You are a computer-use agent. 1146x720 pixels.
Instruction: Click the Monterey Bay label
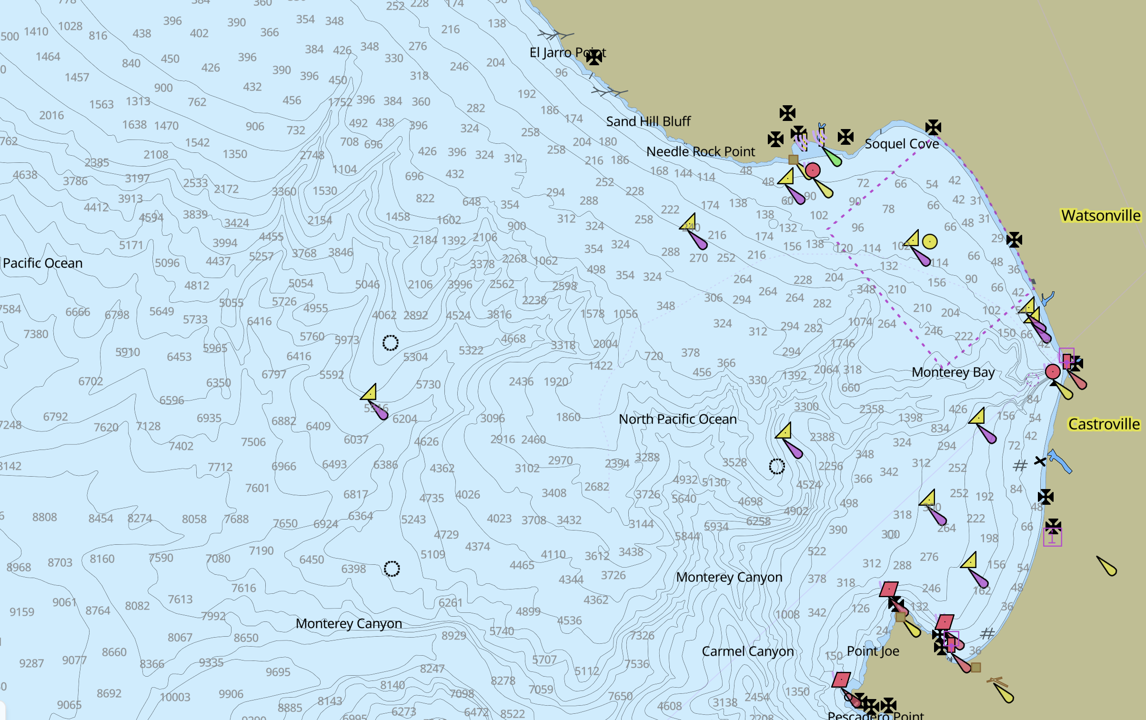(953, 372)
